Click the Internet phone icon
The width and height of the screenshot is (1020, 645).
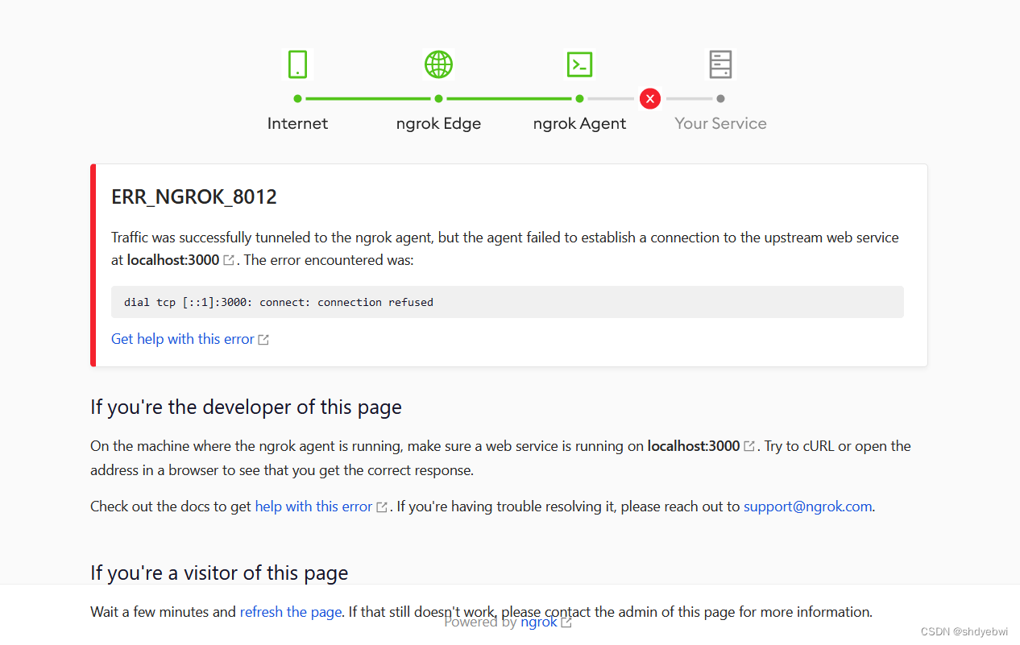(x=298, y=64)
